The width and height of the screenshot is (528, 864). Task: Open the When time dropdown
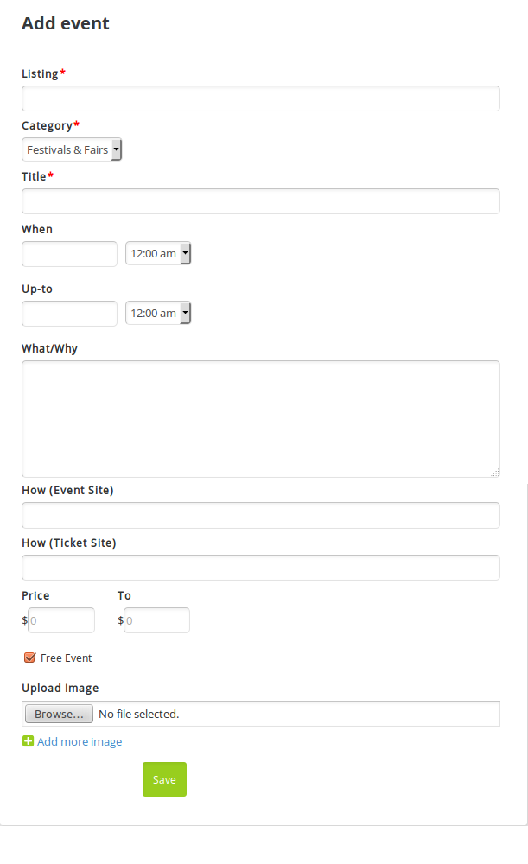[x=158, y=254]
